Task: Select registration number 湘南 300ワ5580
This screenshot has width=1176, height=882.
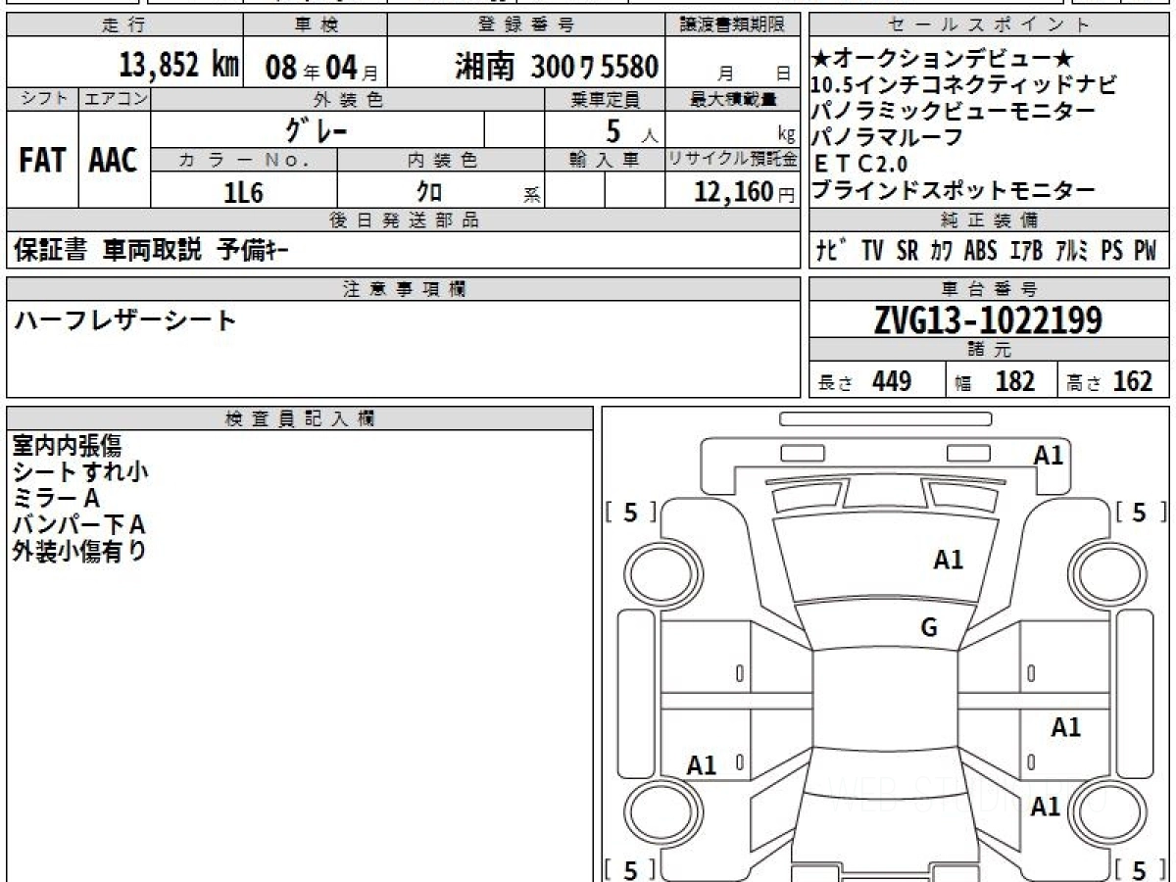Action: tap(557, 66)
